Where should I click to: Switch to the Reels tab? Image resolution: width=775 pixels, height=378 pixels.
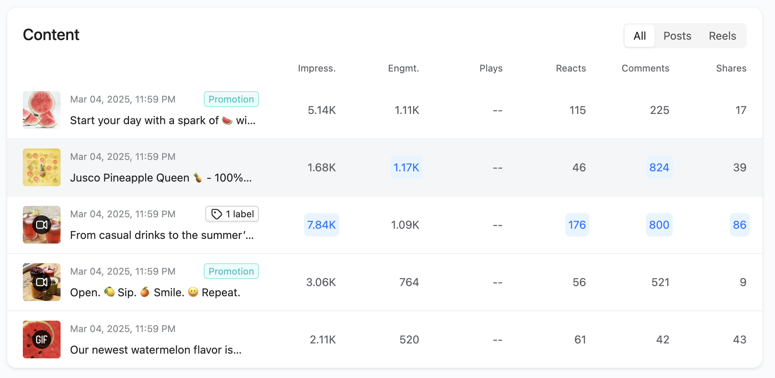tap(722, 36)
